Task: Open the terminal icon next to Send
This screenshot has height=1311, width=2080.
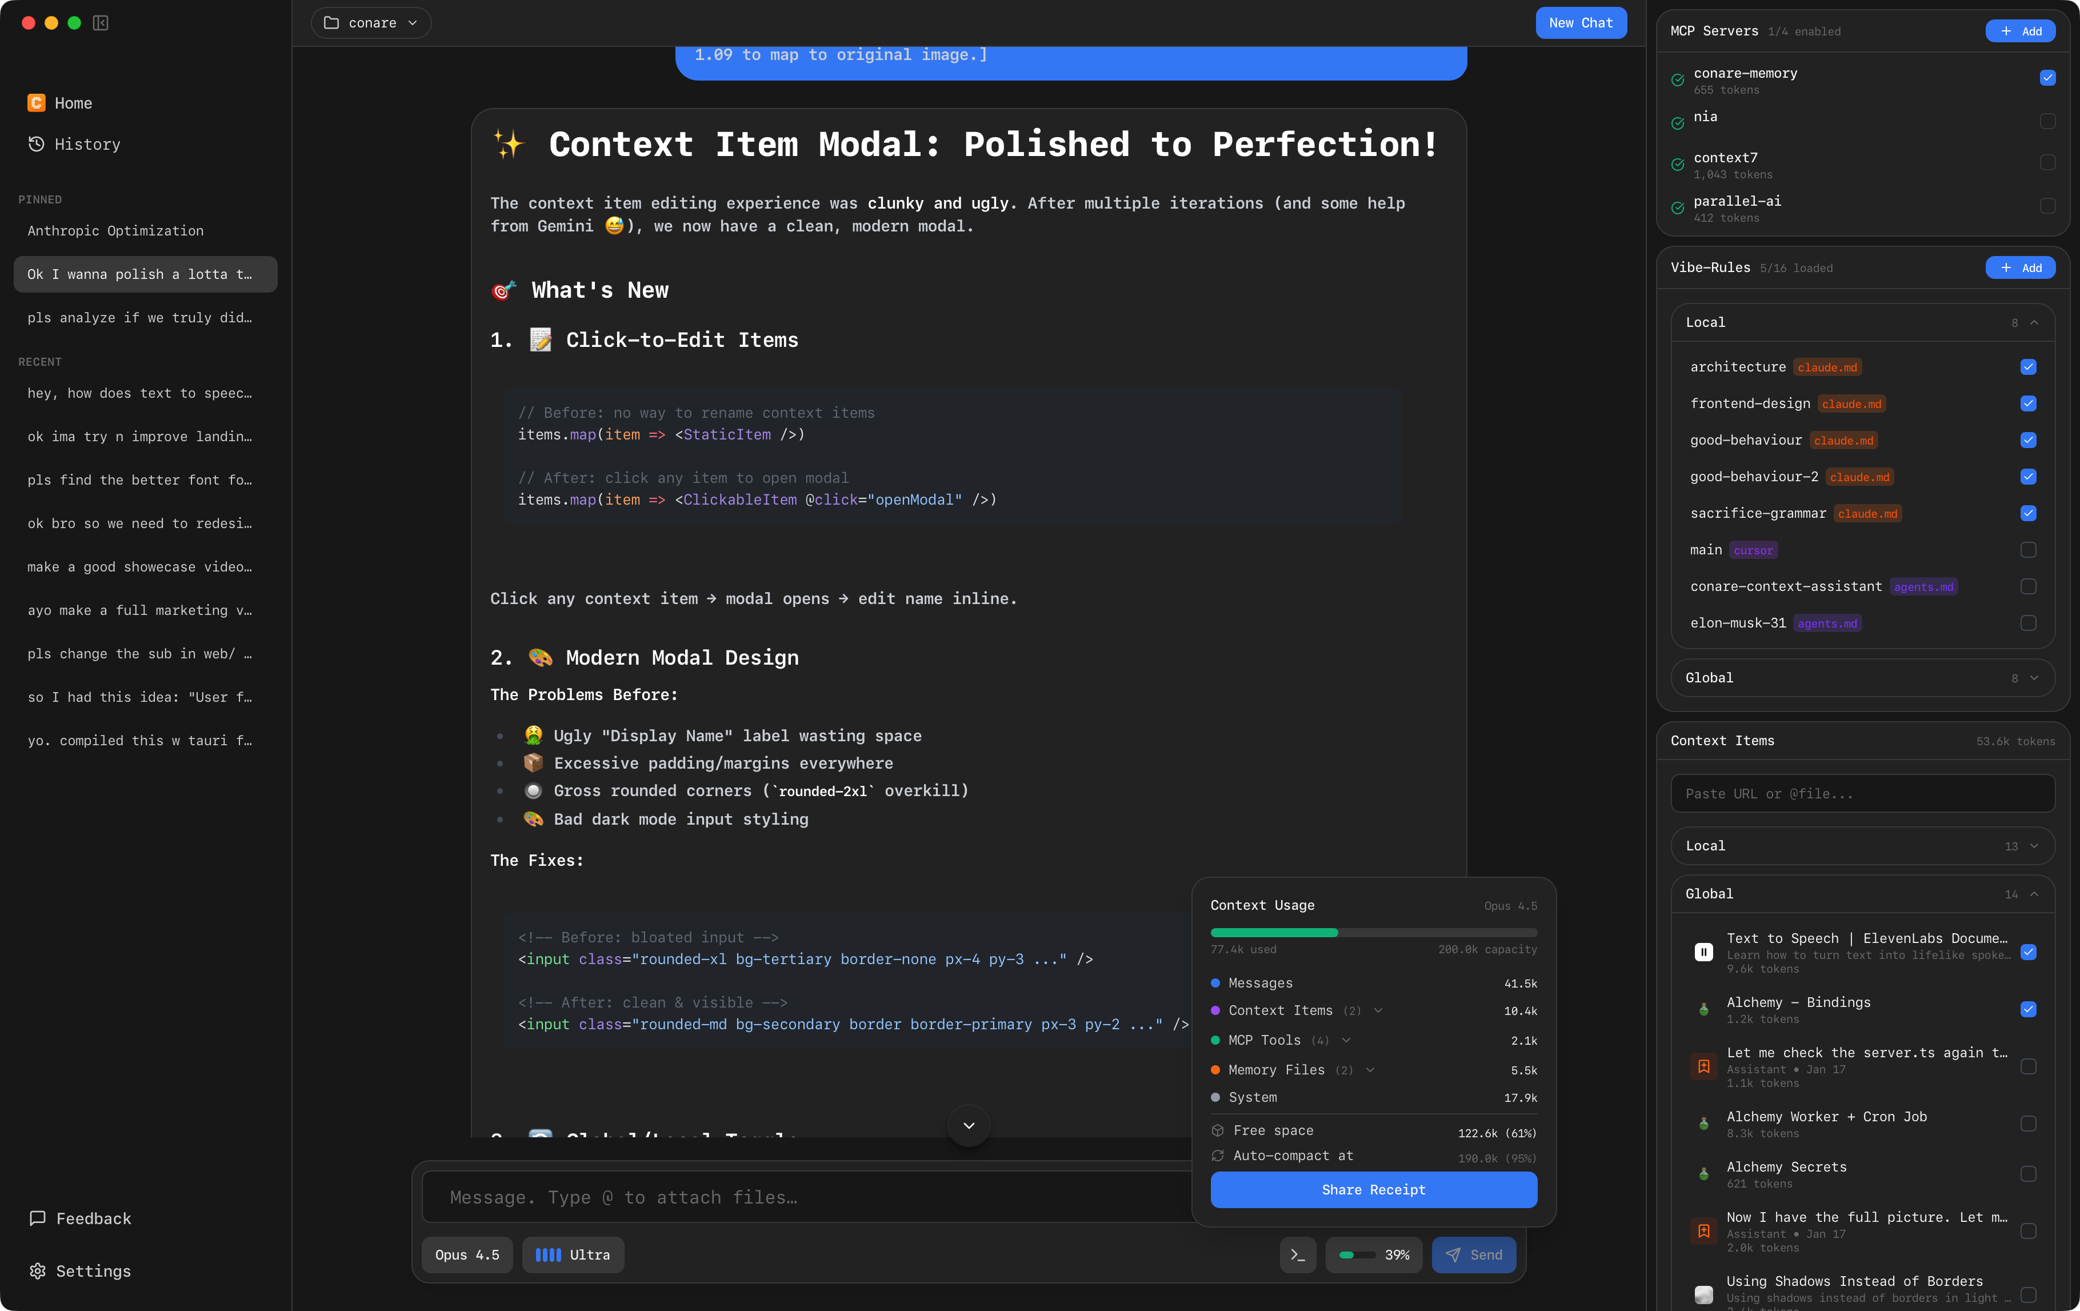Action: tap(1297, 1255)
